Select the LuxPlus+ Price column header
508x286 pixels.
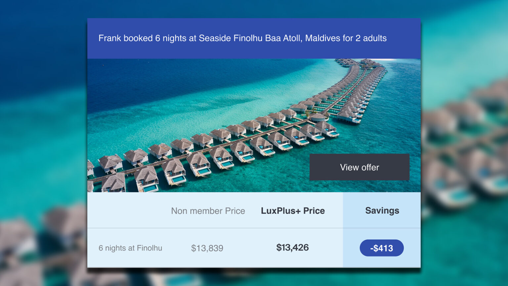(292, 211)
